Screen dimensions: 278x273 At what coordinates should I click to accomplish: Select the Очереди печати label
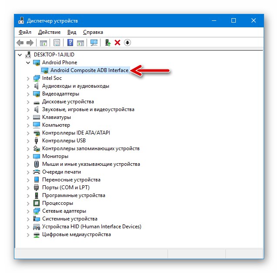click(61, 172)
